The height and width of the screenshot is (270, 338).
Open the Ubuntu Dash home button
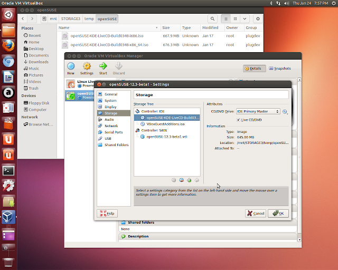point(8,15)
